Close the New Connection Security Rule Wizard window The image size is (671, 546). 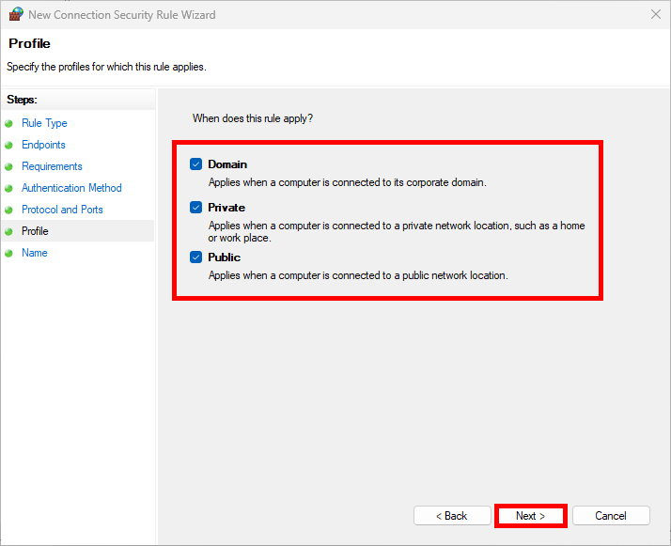click(654, 14)
